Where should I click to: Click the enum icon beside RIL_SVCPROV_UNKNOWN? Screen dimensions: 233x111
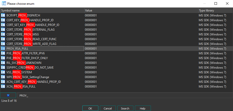(x=3, y=63)
